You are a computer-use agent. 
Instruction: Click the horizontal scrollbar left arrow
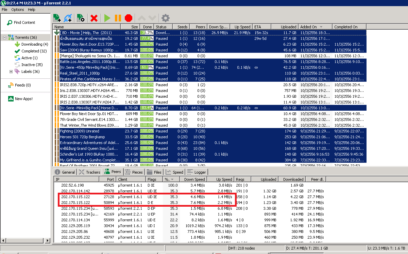3,240
